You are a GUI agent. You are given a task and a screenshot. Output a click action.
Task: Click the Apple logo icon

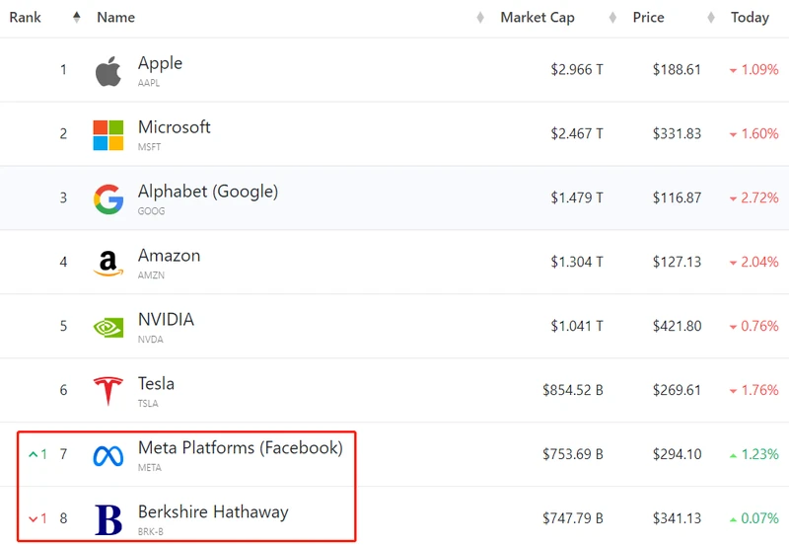coord(108,71)
